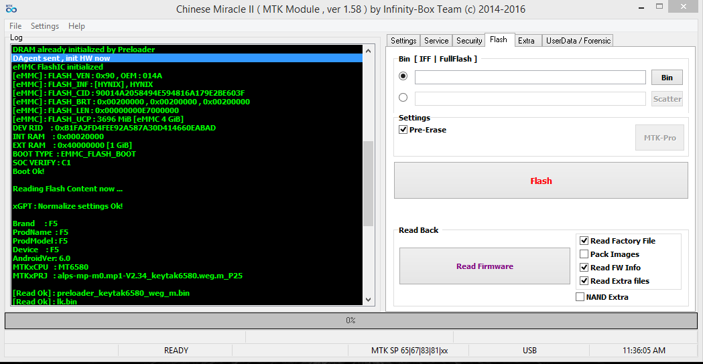Maximize the Chinese Miracle II window
Image resolution: width=703 pixels, height=364 pixels.
(x=659, y=6)
